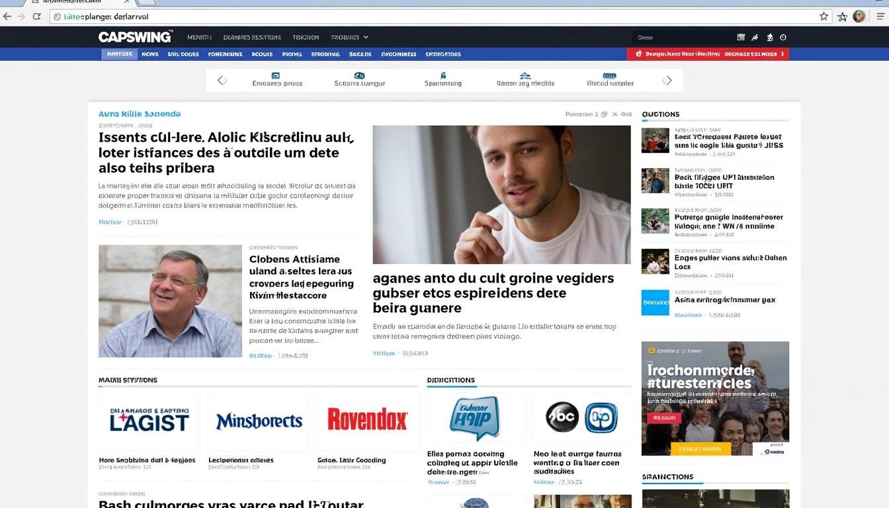Open the search icon in the header
Viewport: 889px width, 508px height.
[740, 37]
